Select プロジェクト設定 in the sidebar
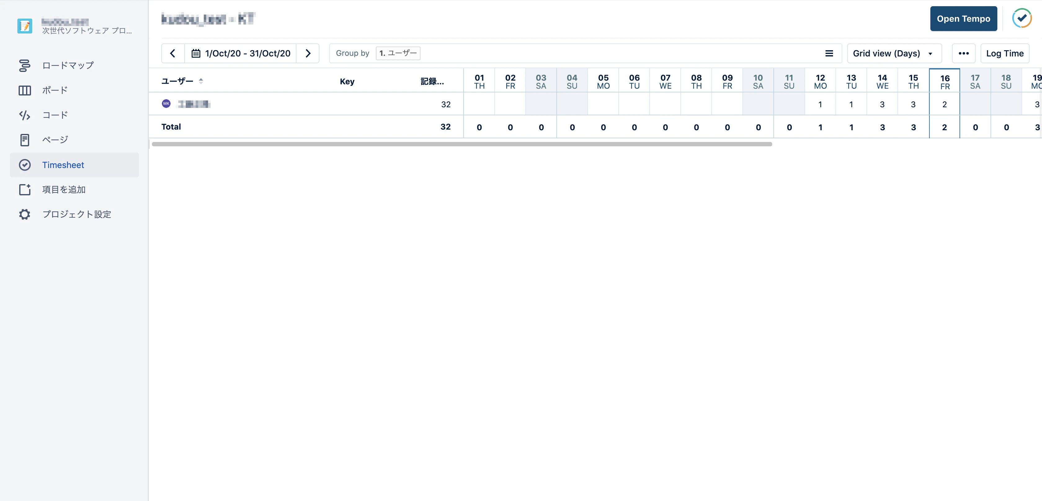Image resolution: width=1042 pixels, height=501 pixels. click(74, 214)
